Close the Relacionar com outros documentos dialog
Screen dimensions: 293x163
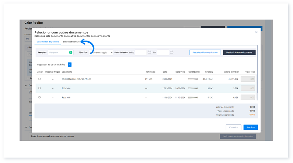coord(256,32)
